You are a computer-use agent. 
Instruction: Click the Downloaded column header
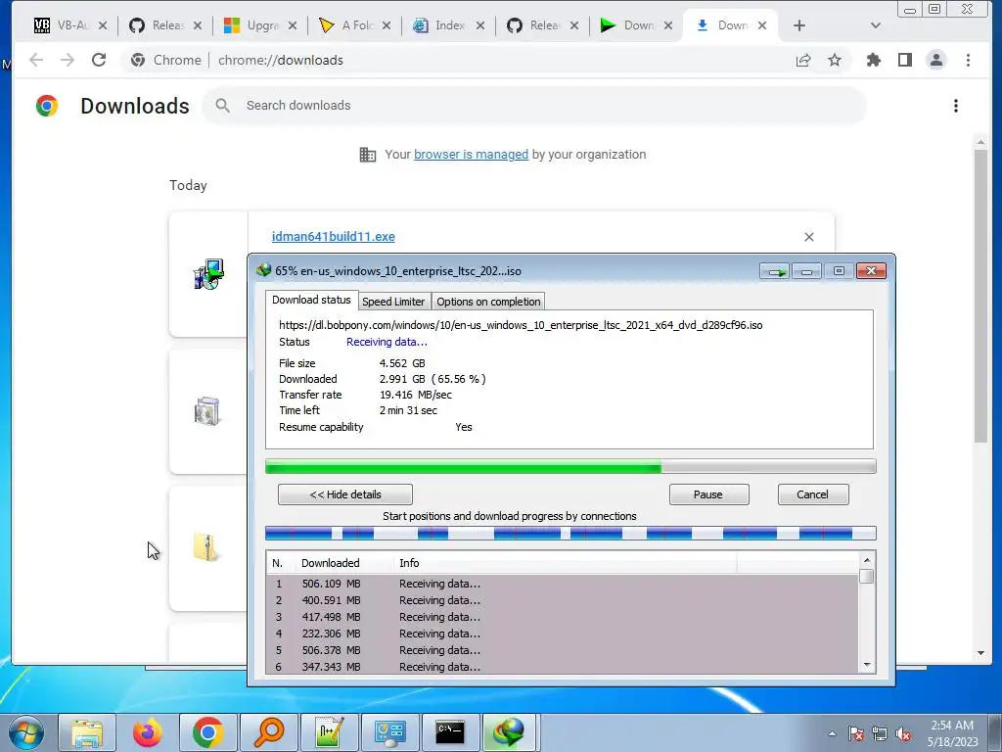tap(343, 563)
